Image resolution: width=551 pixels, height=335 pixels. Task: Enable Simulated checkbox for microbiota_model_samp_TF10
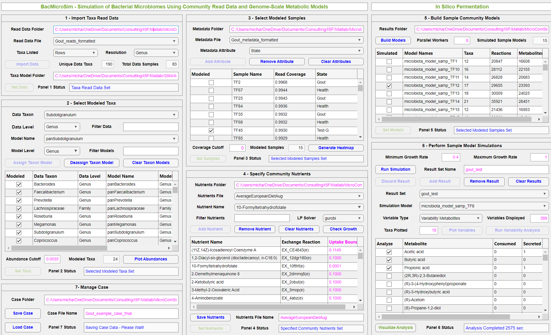tap(389, 70)
